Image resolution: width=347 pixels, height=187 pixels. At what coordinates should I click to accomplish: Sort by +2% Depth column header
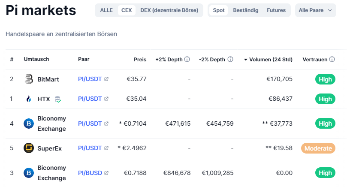pos(169,60)
